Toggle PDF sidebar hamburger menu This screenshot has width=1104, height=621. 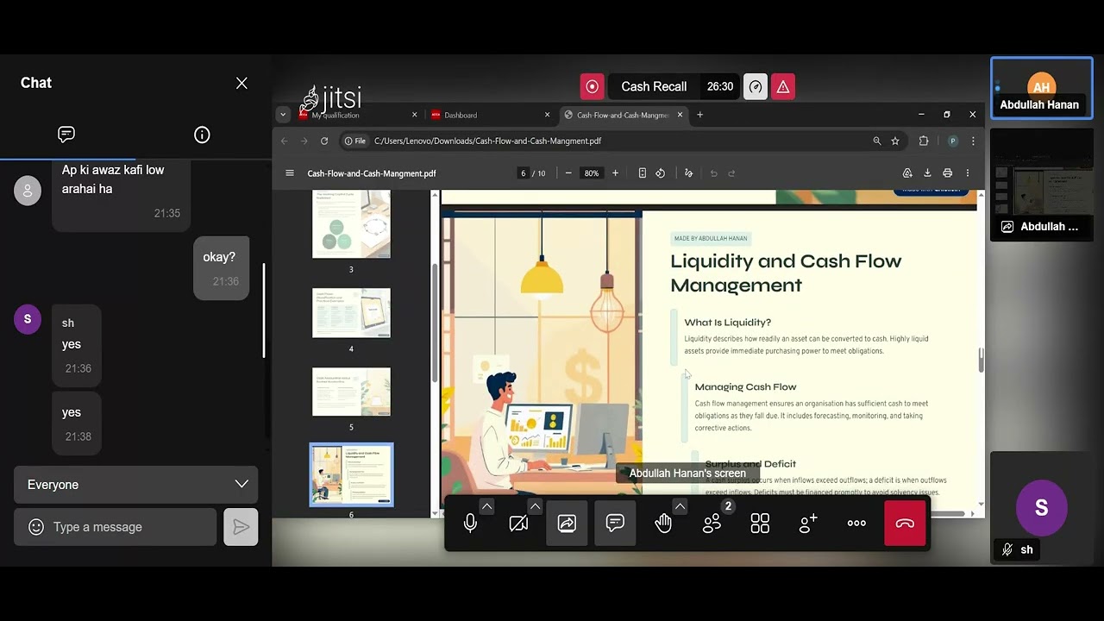290,173
